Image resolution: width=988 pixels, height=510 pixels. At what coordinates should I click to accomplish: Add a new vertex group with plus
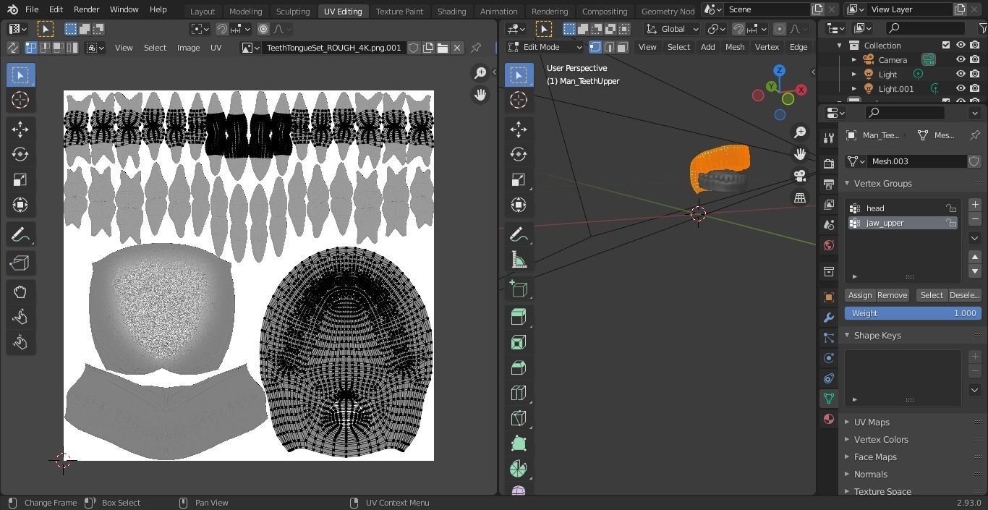[975, 205]
